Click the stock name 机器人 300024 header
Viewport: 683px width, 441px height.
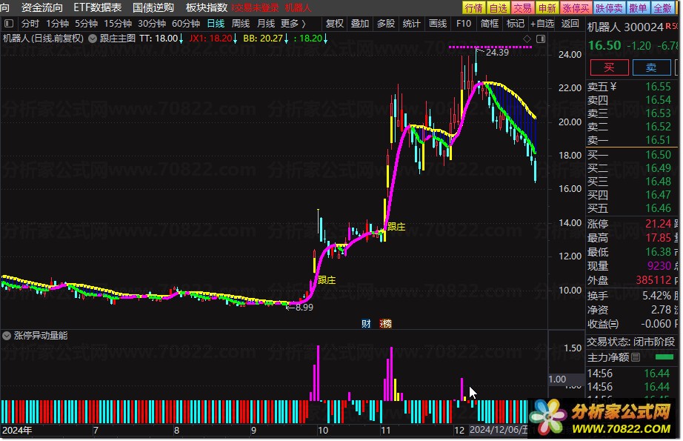(x=625, y=27)
